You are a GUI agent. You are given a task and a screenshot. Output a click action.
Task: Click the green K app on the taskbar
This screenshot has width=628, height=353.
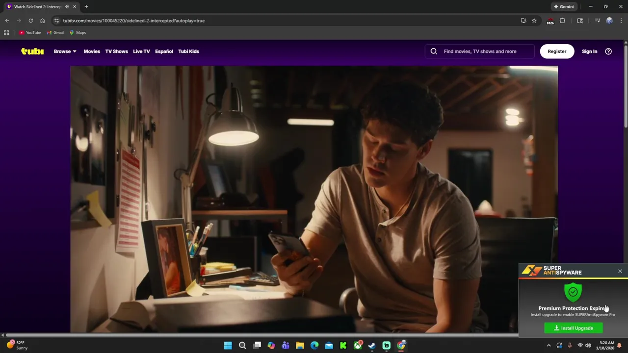click(343, 346)
